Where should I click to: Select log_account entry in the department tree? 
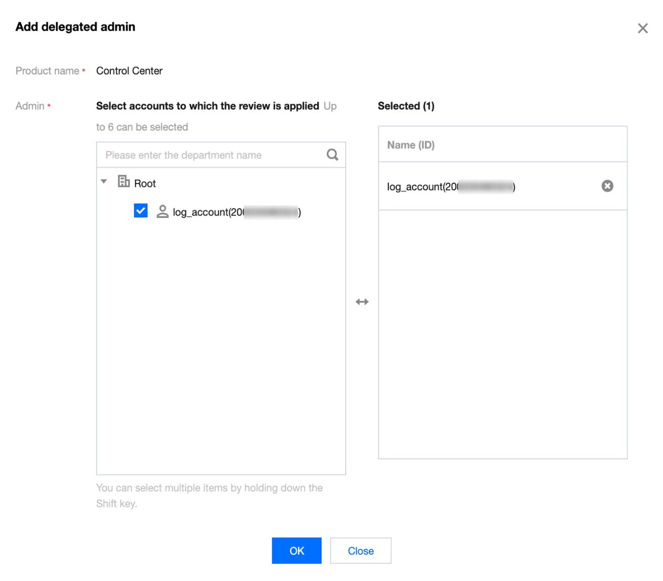[x=236, y=212]
